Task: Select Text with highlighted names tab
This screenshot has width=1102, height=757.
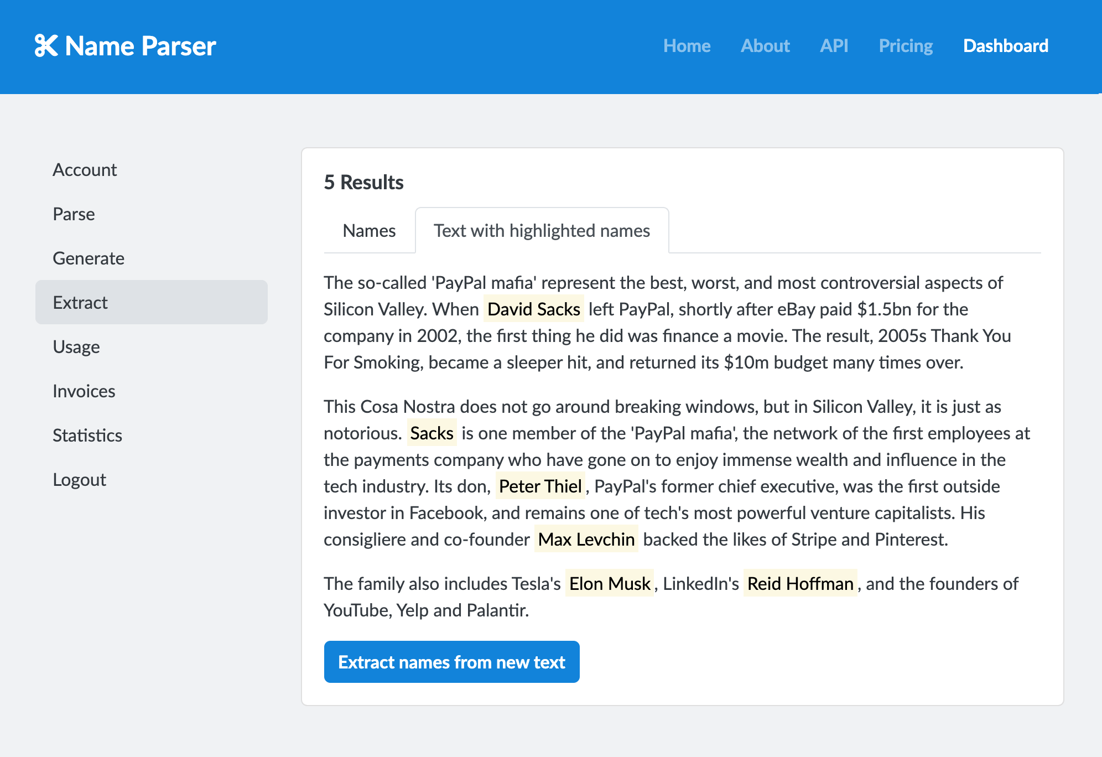Action: pyautogui.click(x=542, y=231)
